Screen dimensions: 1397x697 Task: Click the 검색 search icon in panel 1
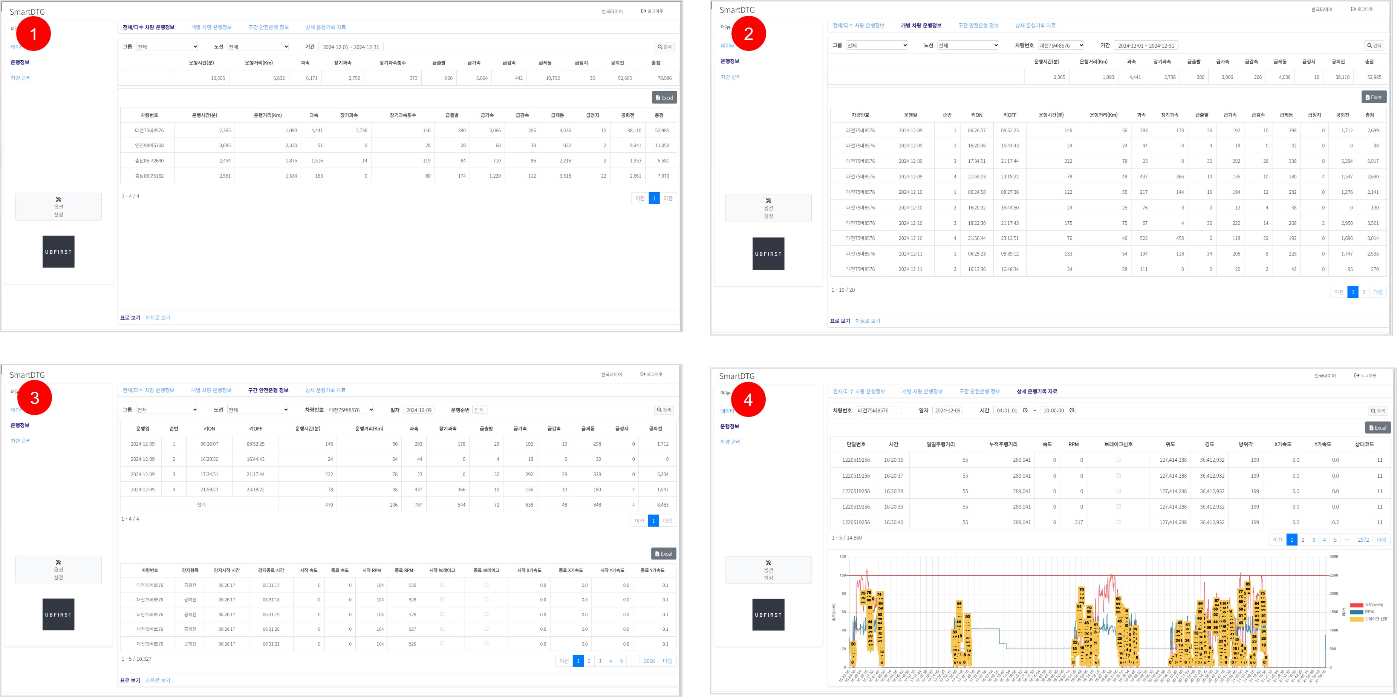click(x=660, y=47)
